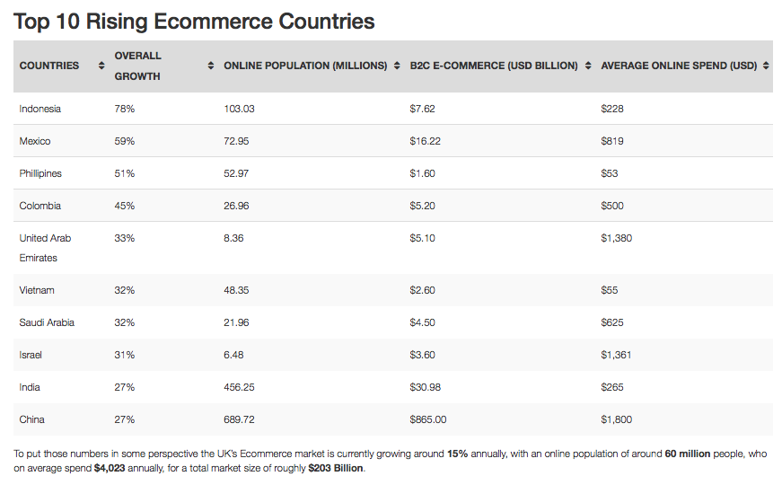Click the Saudi Arabia country cell

(x=47, y=322)
